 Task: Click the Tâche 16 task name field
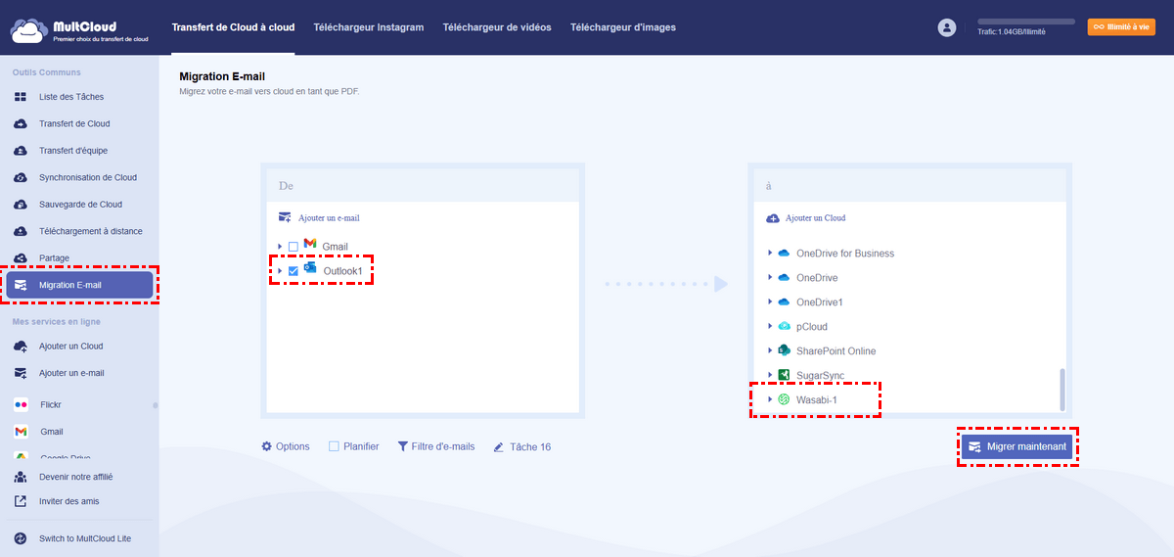tap(530, 447)
